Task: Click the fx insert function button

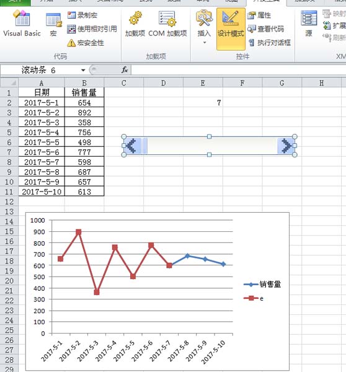Action: pyautogui.click(x=125, y=70)
